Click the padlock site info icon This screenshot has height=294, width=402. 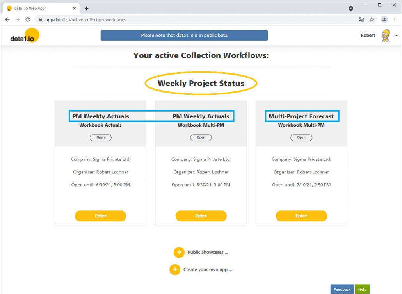coord(40,20)
